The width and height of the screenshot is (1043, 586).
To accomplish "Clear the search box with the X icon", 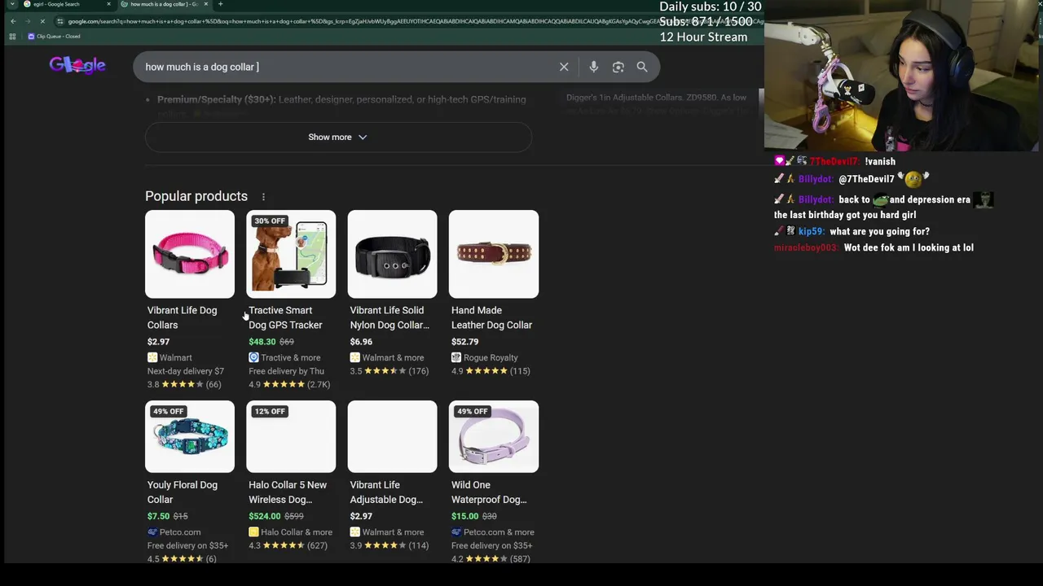I will (564, 67).
